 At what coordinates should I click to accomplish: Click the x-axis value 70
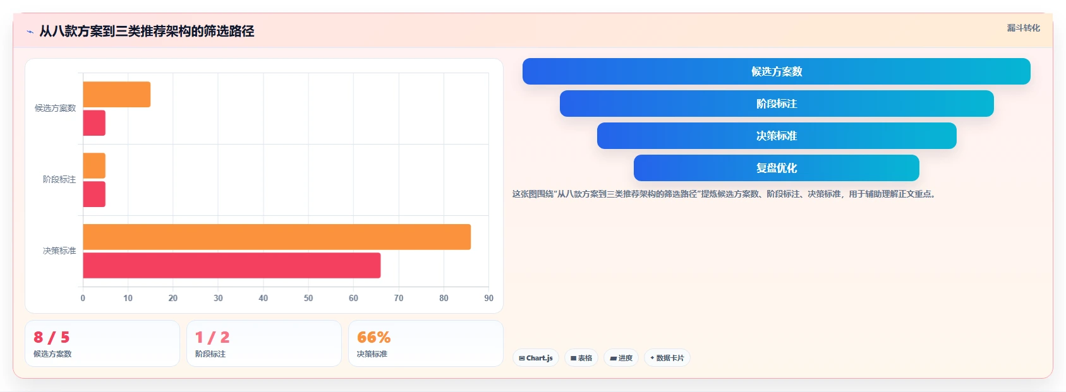[x=399, y=298]
